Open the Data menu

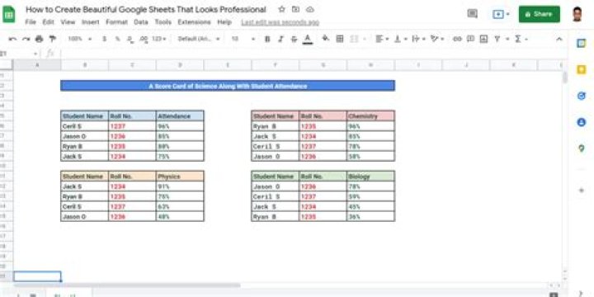click(141, 22)
